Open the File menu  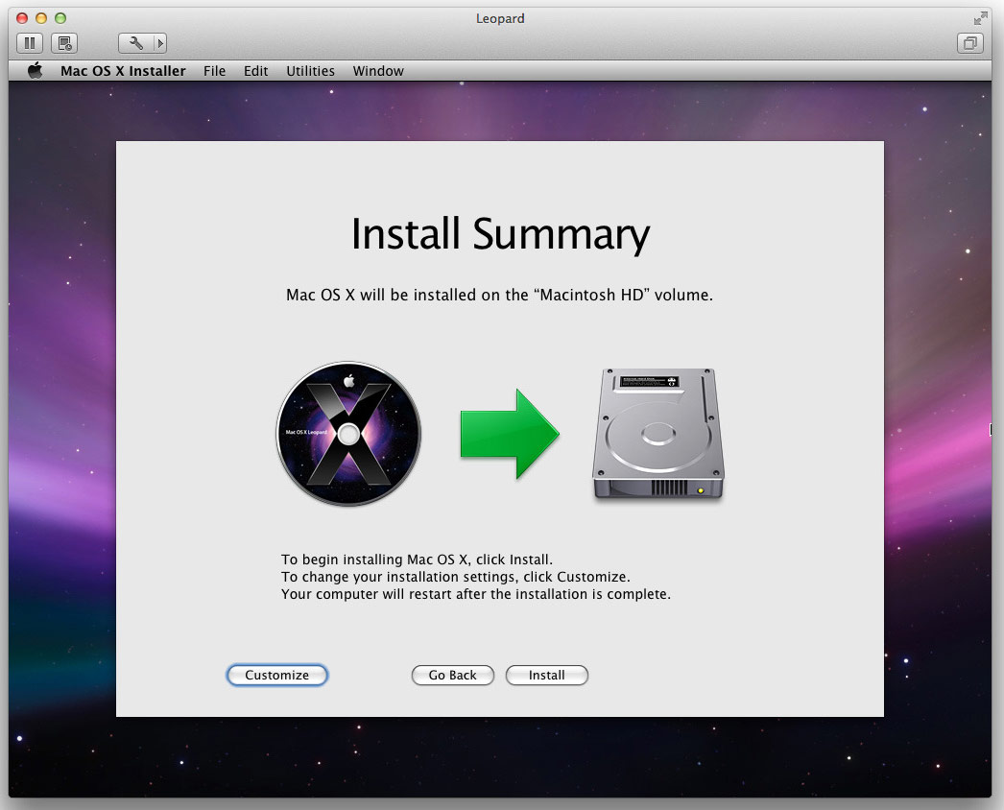[214, 71]
